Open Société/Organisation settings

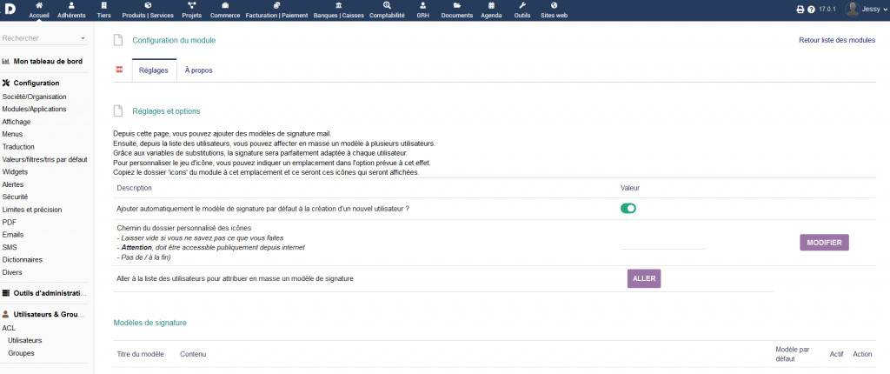click(x=34, y=97)
